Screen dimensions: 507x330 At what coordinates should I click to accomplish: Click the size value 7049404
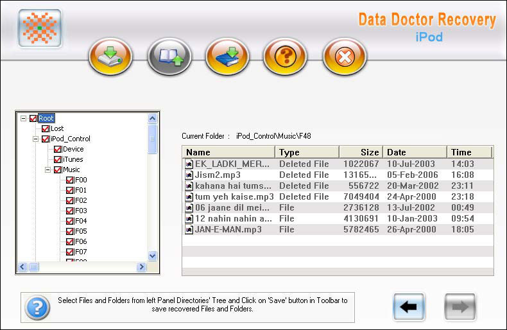click(x=361, y=196)
